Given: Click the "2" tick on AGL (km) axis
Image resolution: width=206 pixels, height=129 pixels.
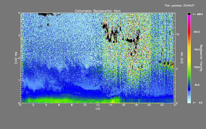Looking at the screenshot, I should pos(19,58).
